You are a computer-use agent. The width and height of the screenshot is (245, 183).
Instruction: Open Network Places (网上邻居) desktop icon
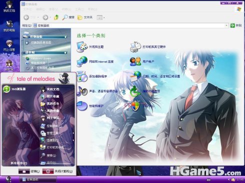[9, 45]
